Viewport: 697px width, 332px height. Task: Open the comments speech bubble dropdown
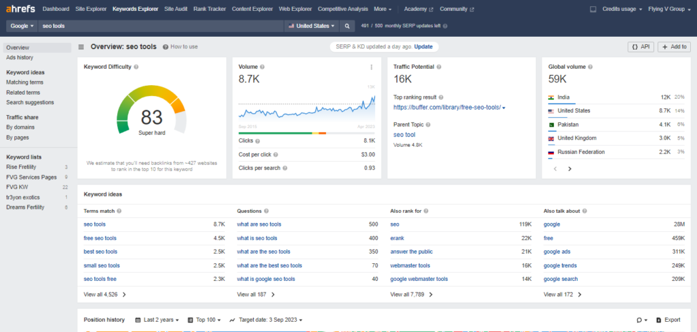tap(642, 320)
